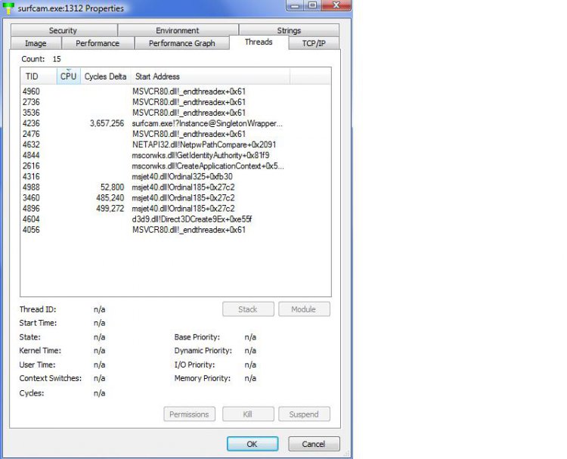Click the Memory Priority label
The image size is (567, 459).
coord(202,378)
